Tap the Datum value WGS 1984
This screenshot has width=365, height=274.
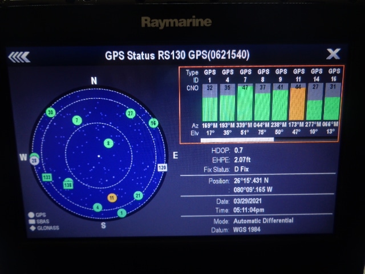pyautogui.click(x=247, y=229)
